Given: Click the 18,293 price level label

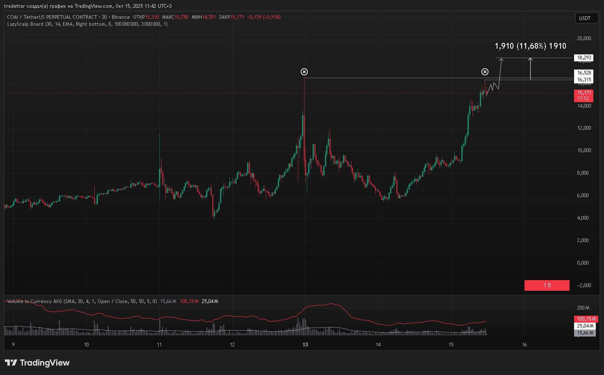Looking at the screenshot, I should (584, 58).
